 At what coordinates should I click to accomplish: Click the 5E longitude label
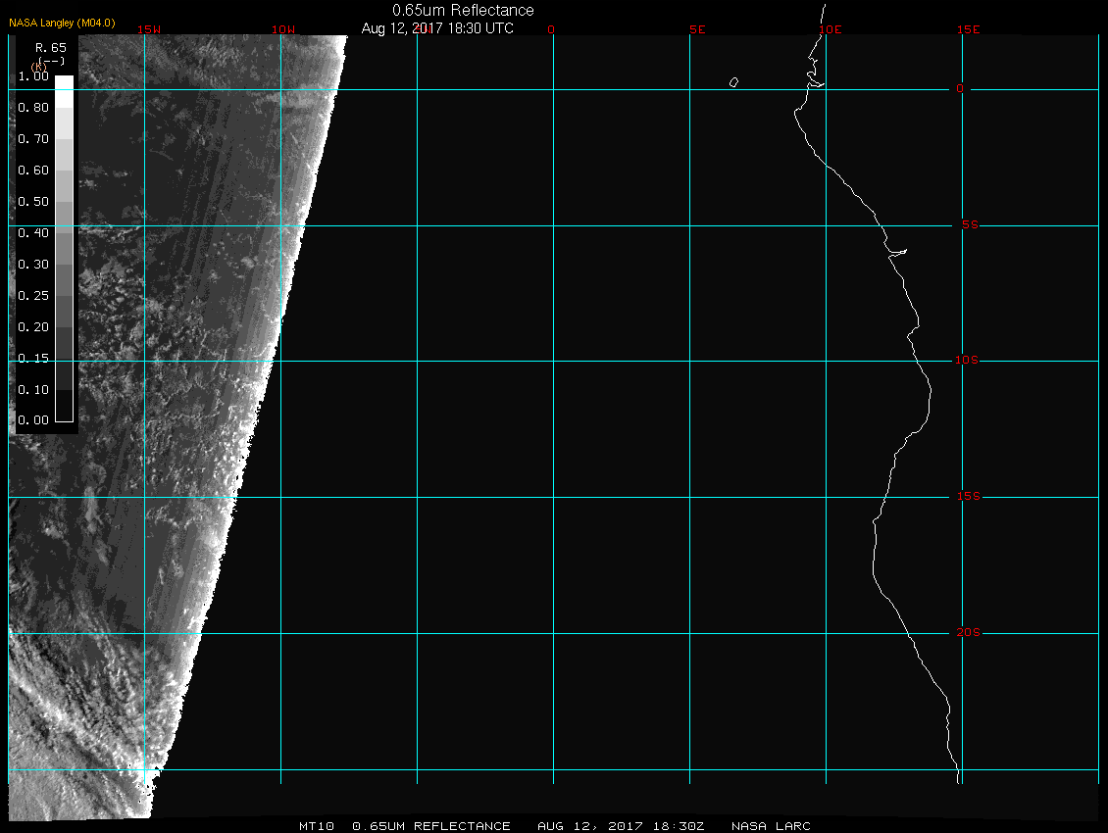[x=697, y=29]
